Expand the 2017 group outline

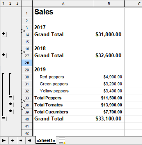coord(4,34)
